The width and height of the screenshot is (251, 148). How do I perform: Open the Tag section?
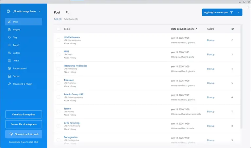(24, 37)
